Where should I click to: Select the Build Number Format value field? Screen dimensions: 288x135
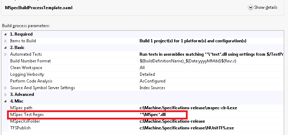click(x=211, y=61)
